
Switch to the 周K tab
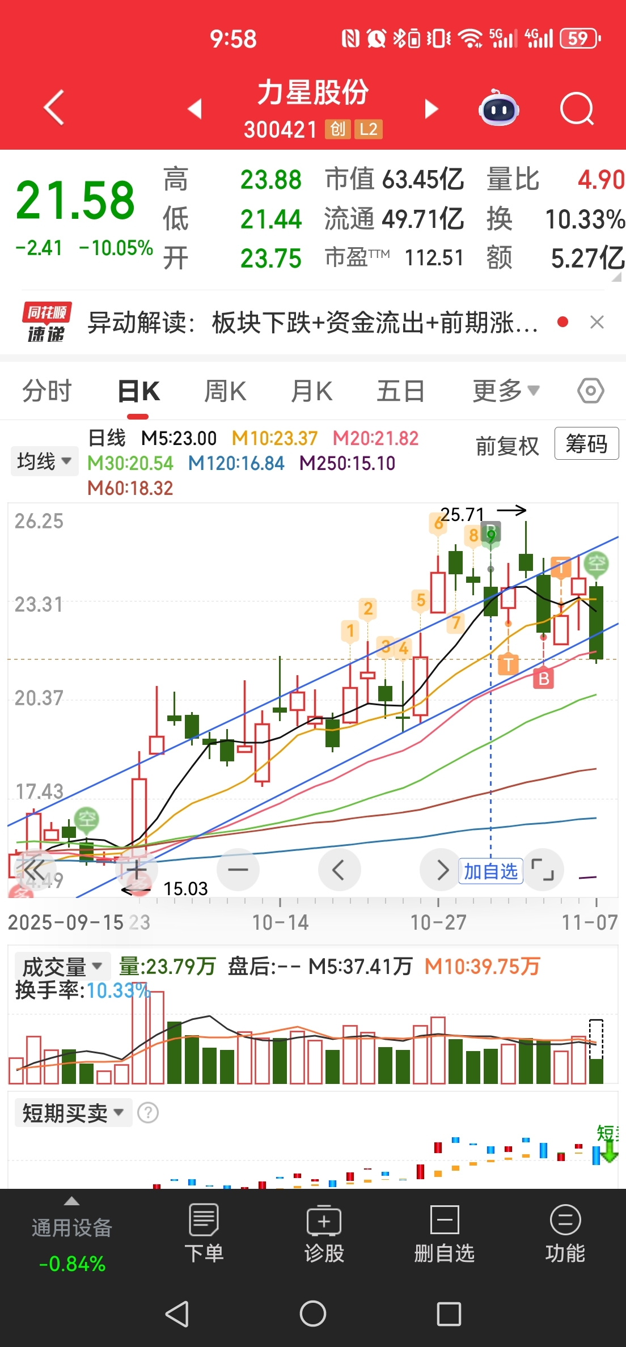(x=225, y=391)
